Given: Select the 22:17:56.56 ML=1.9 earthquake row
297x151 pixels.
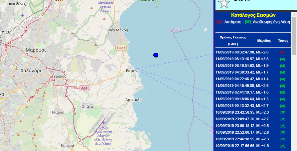Looking at the screenshot, I should (238, 146).
